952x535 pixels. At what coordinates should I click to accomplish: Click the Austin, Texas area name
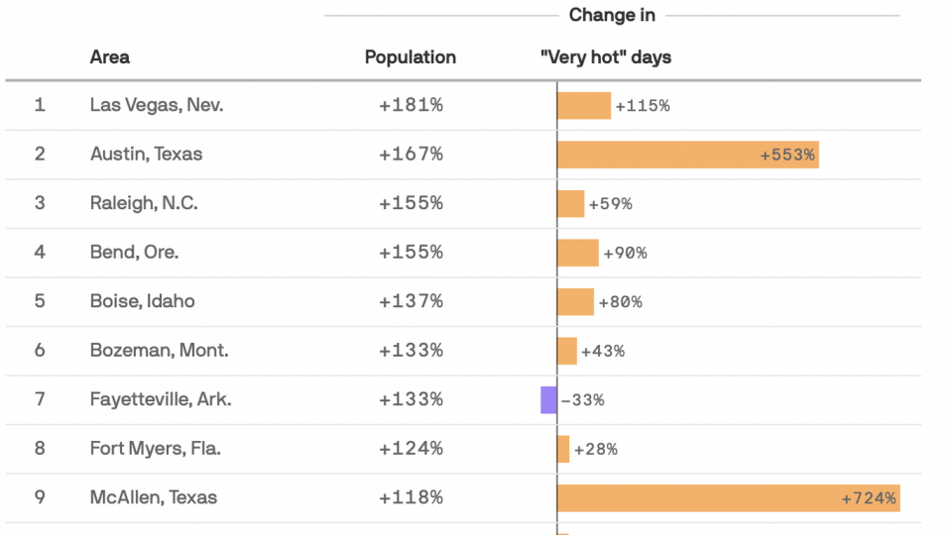pyautogui.click(x=146, y=154)
